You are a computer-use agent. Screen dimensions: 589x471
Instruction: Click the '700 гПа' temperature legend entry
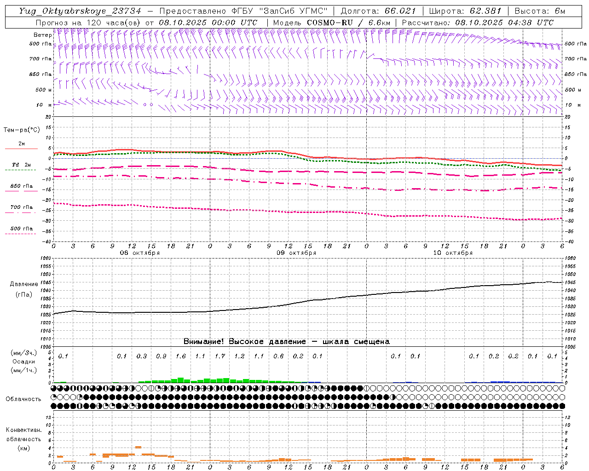tap(21, 207)
